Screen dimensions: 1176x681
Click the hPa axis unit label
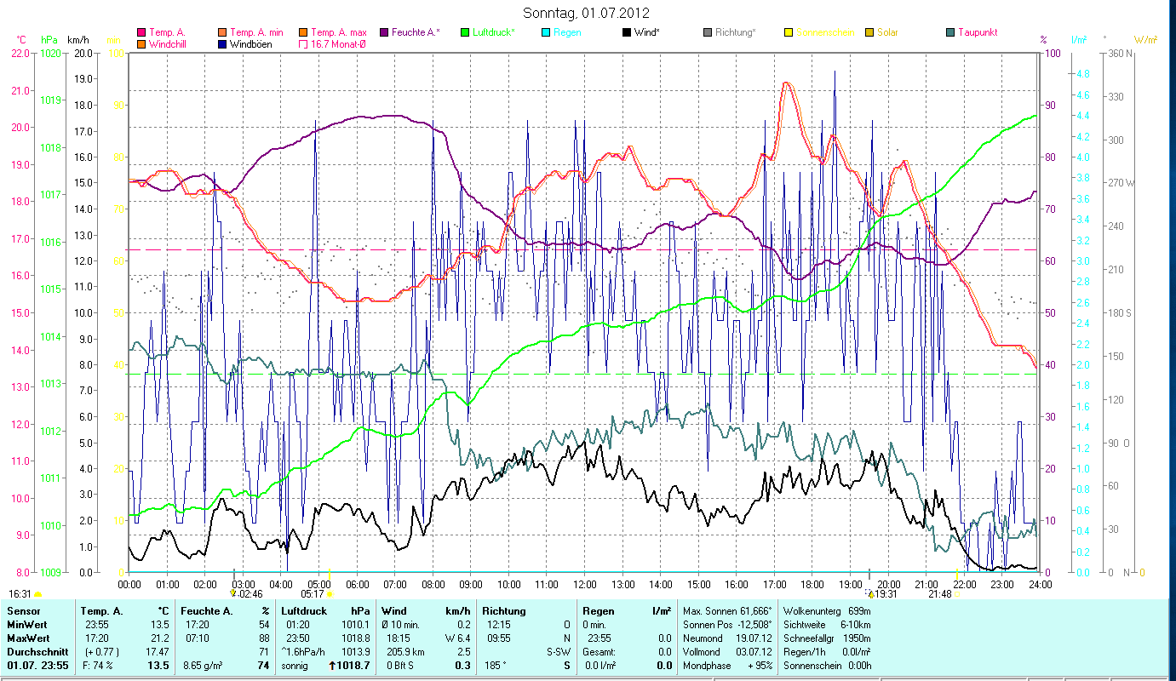click(49, 40)
